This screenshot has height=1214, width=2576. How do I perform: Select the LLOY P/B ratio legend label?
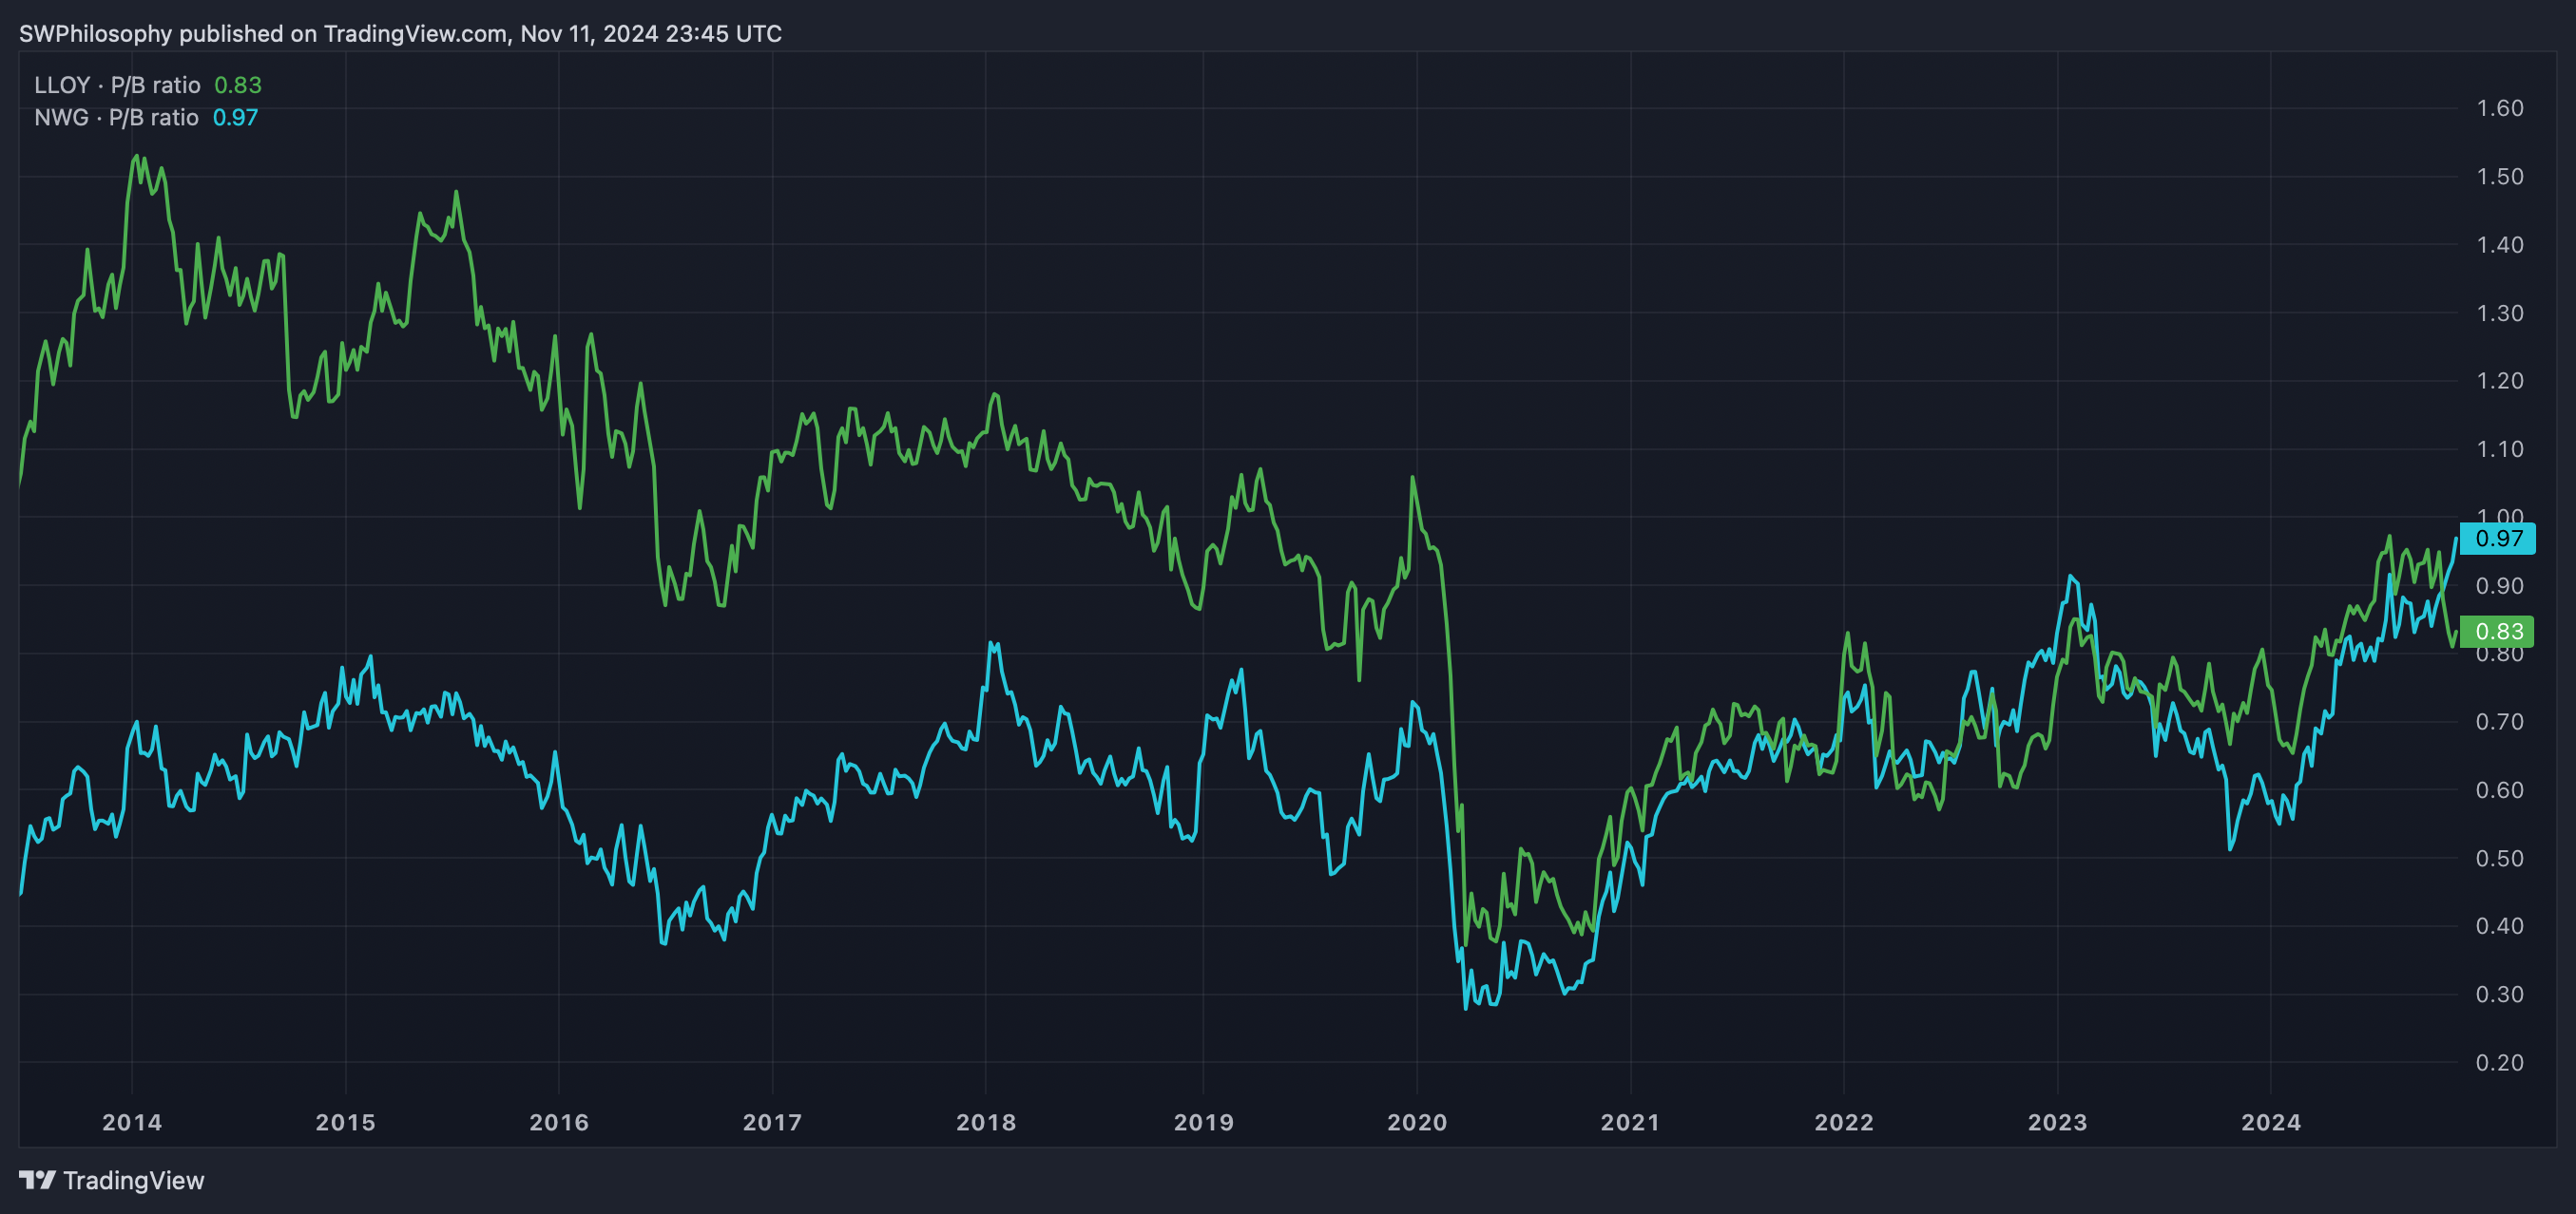[x=117, y=85]
